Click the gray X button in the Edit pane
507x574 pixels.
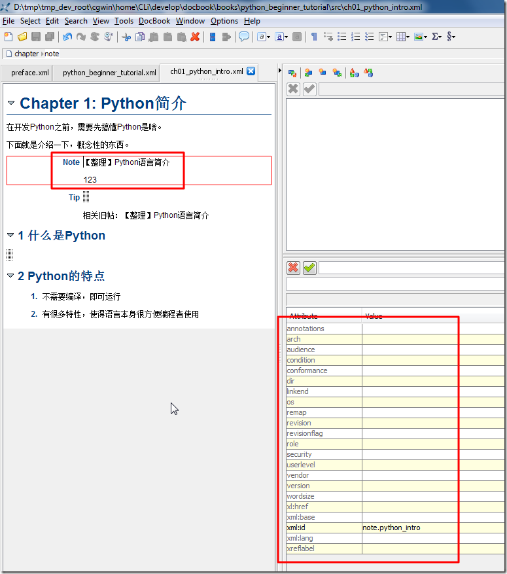click(293, 89)
